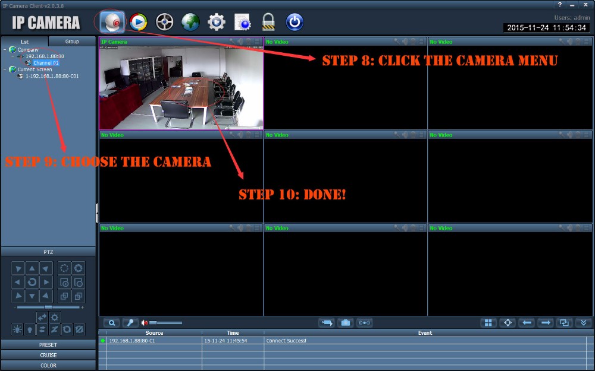Image resolution: width=595 pixels, height=371 pixels.
Task: Toggle the mute speaker icon
Action: 145,323
